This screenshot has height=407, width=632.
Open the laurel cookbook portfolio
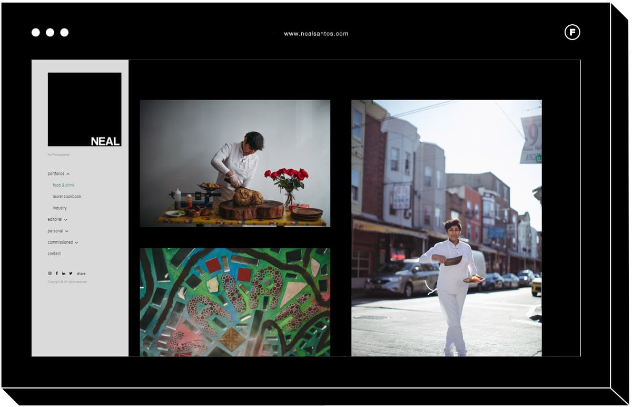coord(67,197)
